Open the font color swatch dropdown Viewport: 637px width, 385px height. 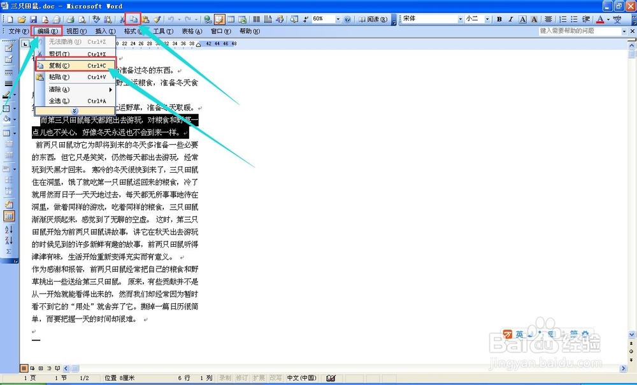click(x=608, y=18)
